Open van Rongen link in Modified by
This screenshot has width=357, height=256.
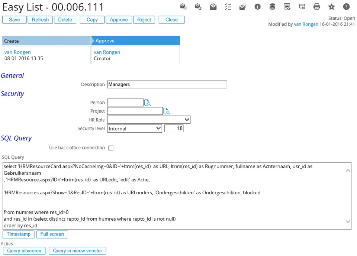(x=306, y=24)
